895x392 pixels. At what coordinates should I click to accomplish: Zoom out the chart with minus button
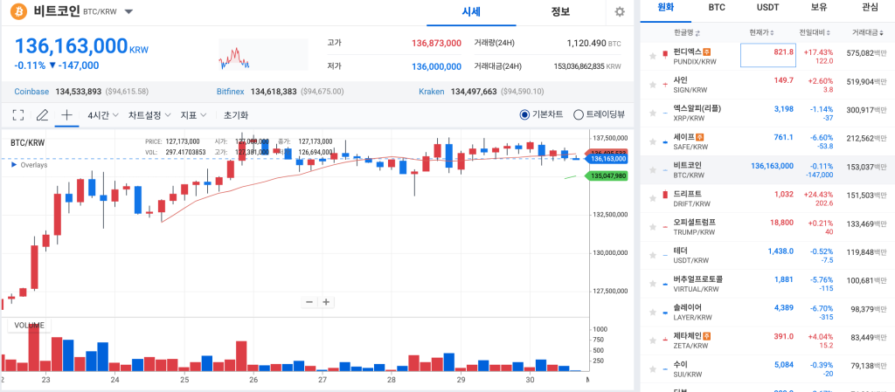309,302
